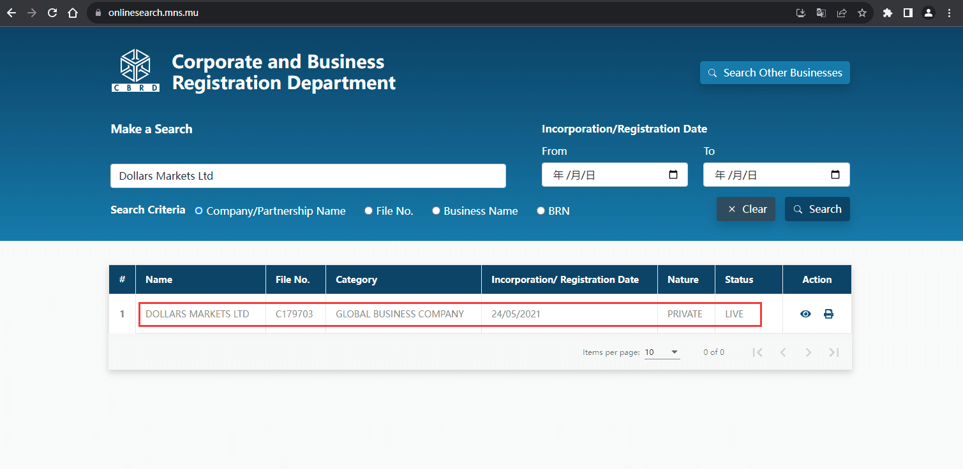963x469 pixels.
Task: Open the From date calendar picker icon
Action: click(x=673, y=175)
